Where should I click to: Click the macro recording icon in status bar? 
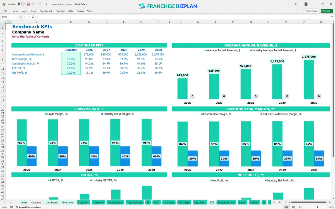coord(11,207)
